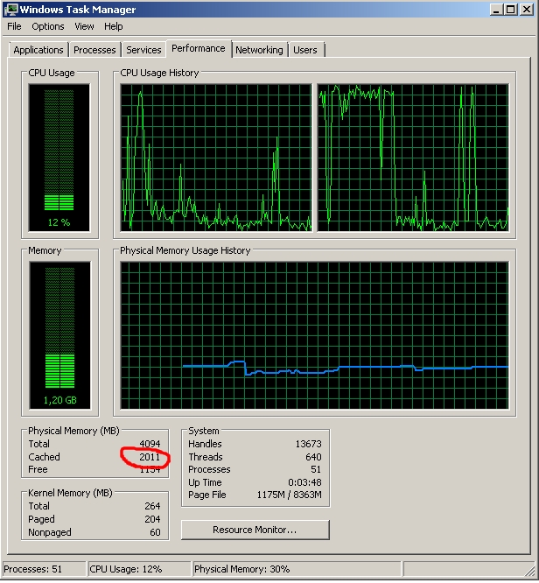Open the File menu
The height and width of the screenshot is (583, 539).
tap(15, 27)
